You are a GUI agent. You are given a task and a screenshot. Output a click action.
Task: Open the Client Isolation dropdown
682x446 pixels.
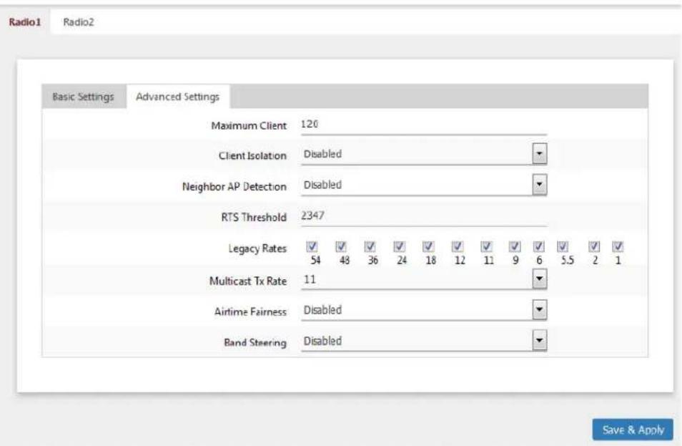424,154
